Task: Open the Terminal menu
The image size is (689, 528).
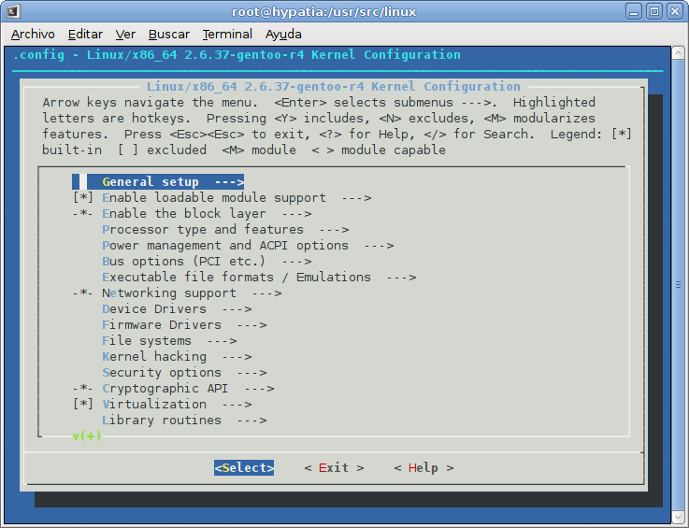Action: point(227,35)
